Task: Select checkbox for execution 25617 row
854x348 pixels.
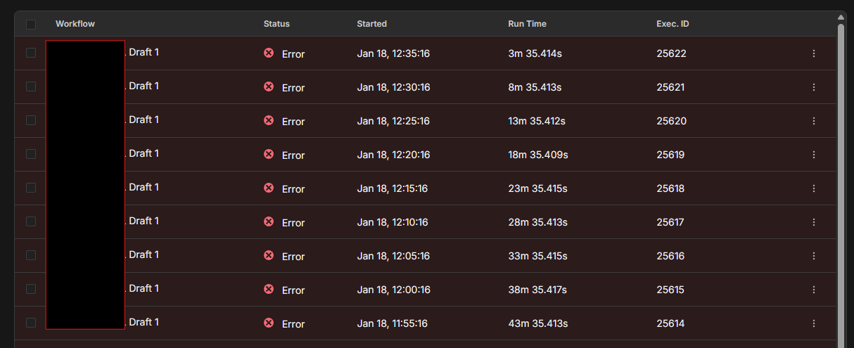Action: (31, 221)
